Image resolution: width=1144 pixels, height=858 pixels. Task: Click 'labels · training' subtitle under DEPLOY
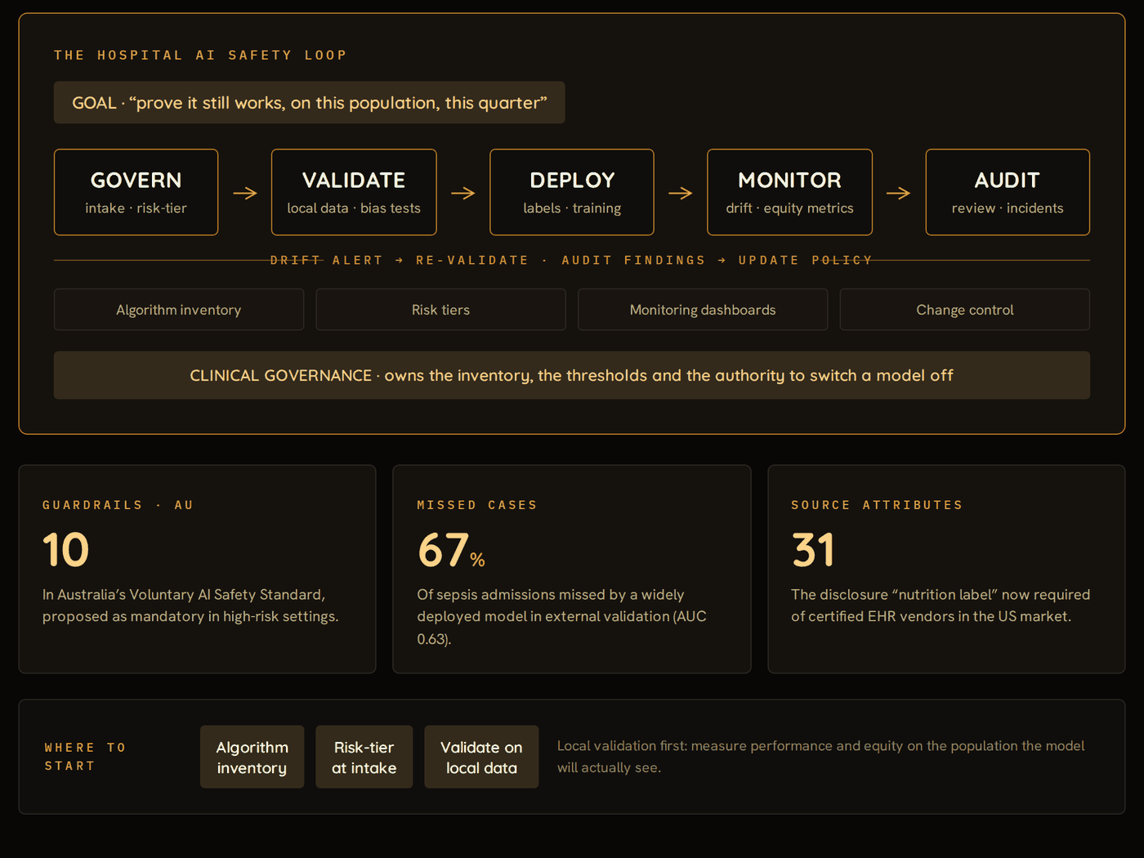572,208
